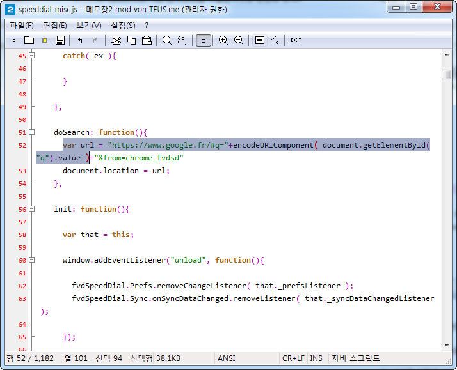Save file with the floppy disk icon
This screenshot has height=370, width=457.
[60, 40]
